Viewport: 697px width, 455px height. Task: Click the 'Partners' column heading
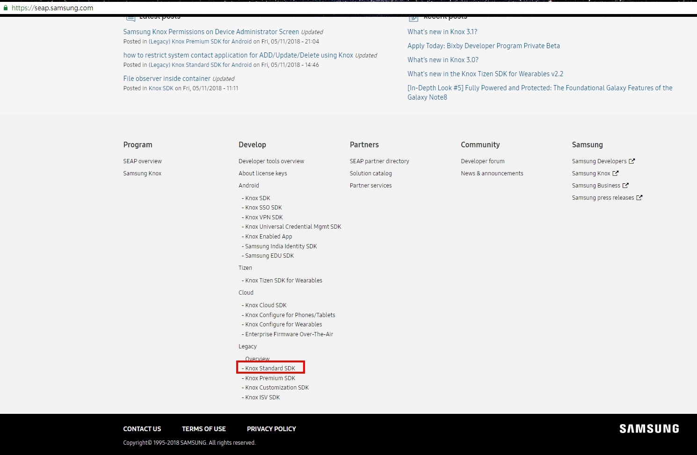[x=364, y=145]
